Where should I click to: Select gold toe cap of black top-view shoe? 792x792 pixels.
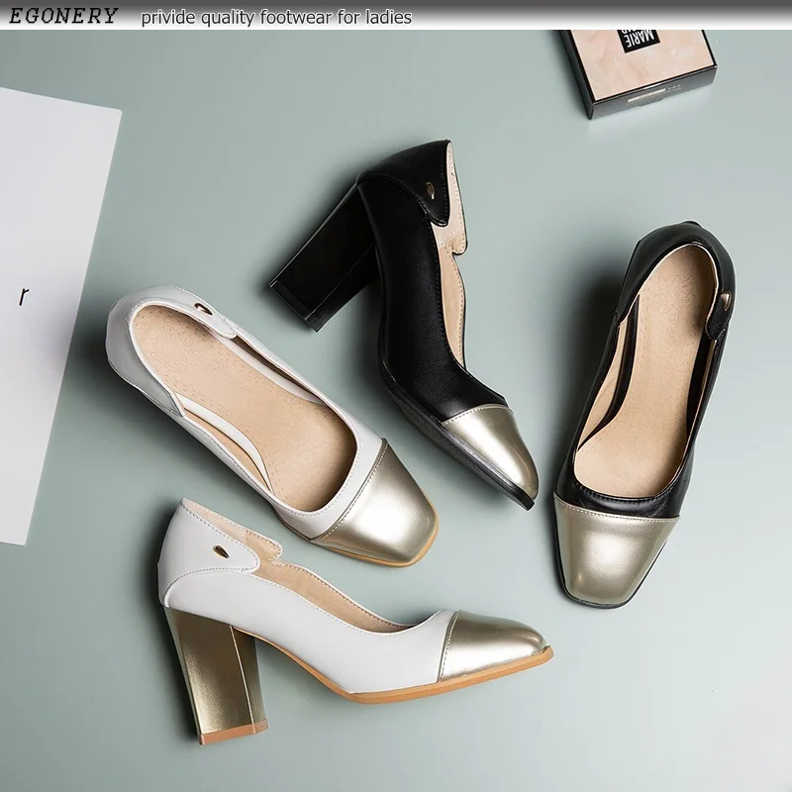[x=612, y=549]
